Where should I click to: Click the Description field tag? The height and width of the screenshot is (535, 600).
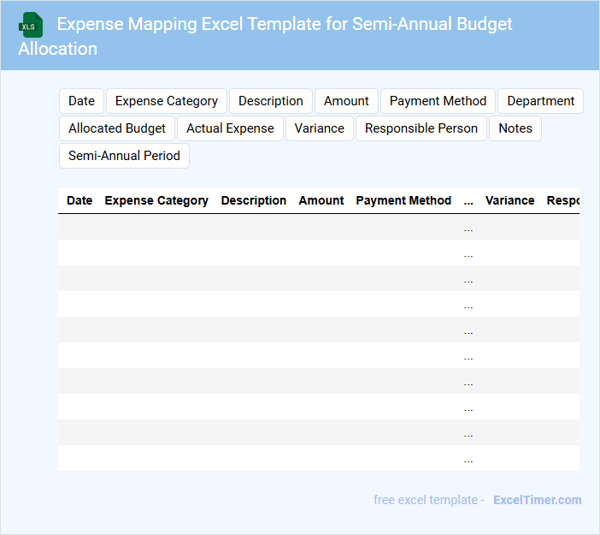[x=270, y=101]
